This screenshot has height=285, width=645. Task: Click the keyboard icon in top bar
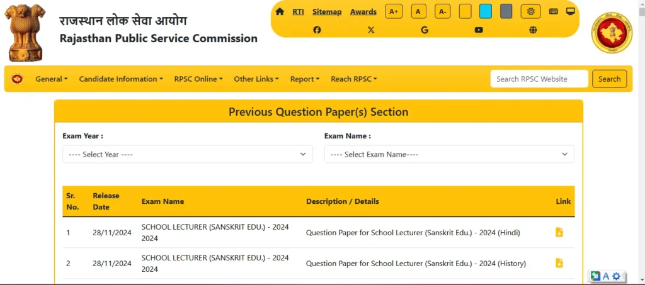(x=554, y=11)
